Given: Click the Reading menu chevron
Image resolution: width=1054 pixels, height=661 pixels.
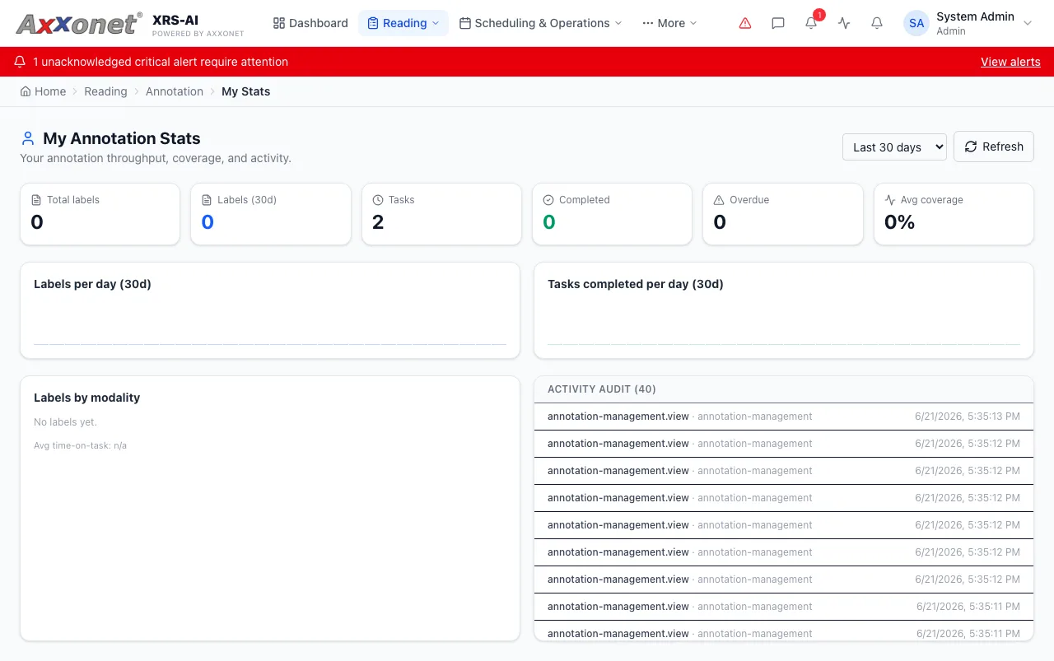Looking at the screenshot, I should click(436, 23).
